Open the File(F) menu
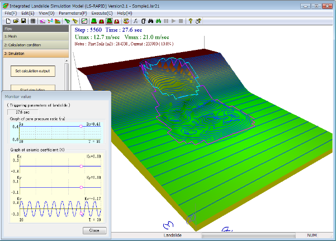The width and height of the screenshot is (336, 241). coord(10,13)
